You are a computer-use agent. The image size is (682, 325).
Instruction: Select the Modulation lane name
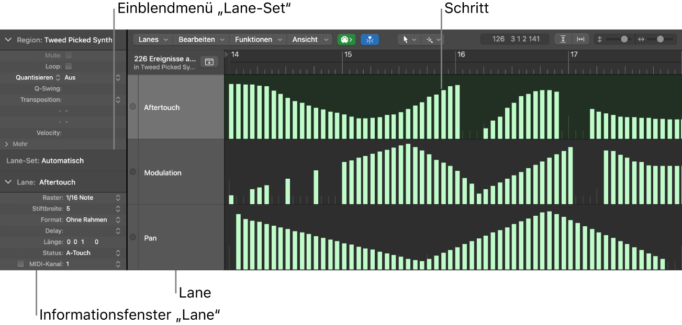point(163,172)
